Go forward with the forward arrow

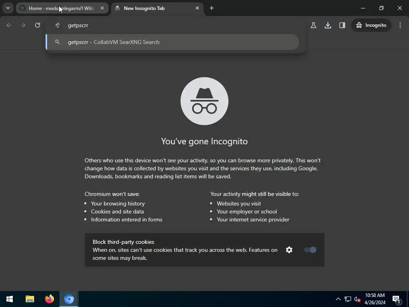pyautogui.click(x=23, y=25)
